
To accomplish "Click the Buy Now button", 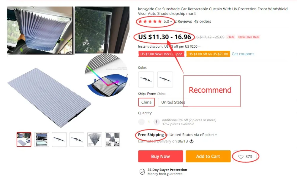I will pos(160,156).
